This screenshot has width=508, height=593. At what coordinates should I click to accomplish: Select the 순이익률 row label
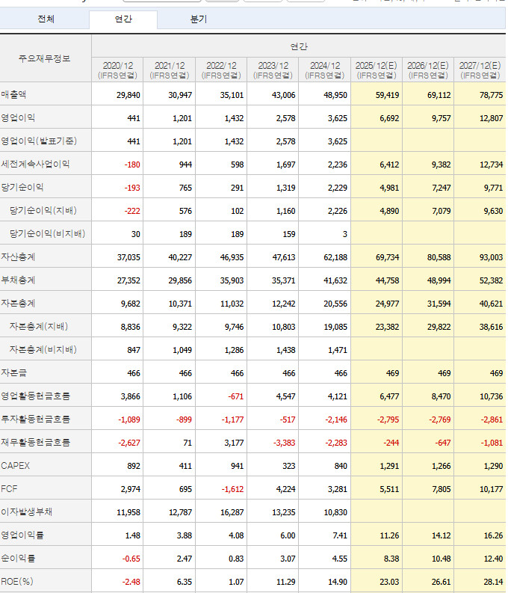tap(18, 558)
